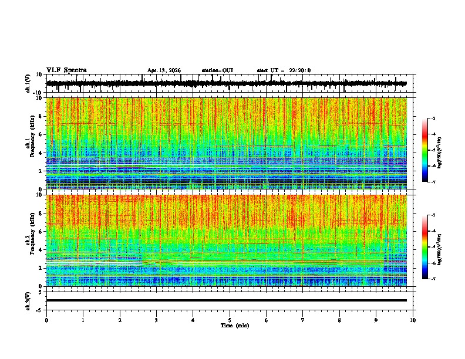Image resolution: width=465 pixels, height=359 pixels.
Task: Click the "-10" tick on the ch.1(V) waveform axis
Action: coord(37,93)
